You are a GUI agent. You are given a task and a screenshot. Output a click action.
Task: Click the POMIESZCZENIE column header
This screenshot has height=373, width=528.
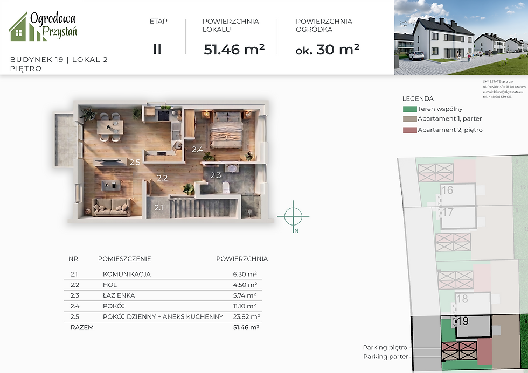point(124,259)
